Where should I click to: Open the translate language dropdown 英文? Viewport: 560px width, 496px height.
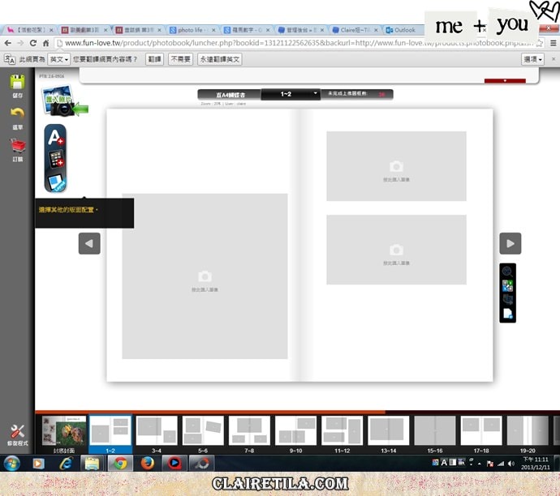[59, 59]
